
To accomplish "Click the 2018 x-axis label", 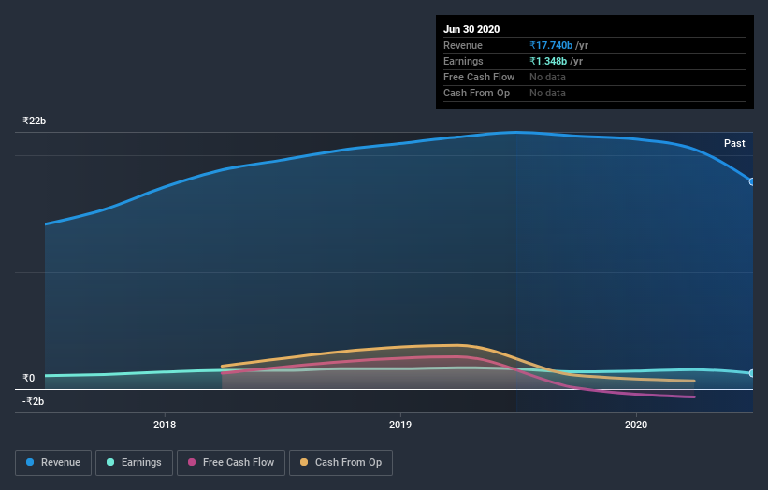I will [x=165, y=425].
